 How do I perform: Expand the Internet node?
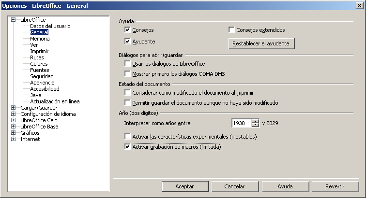pyautogui.click(x=13, y=139)
